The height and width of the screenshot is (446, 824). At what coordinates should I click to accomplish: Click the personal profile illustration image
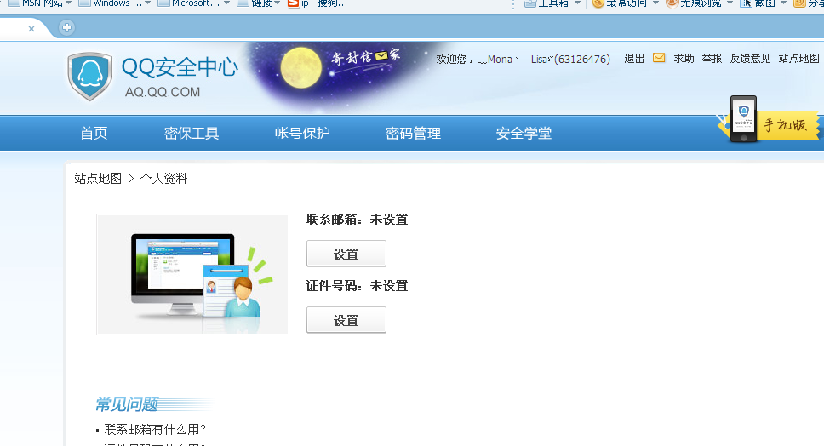tap(193, 274)
